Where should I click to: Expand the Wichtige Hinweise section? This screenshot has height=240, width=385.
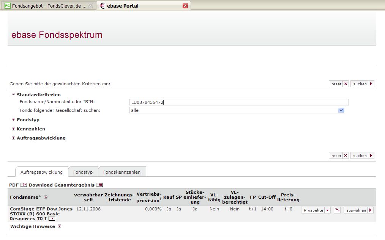[59, 226]
